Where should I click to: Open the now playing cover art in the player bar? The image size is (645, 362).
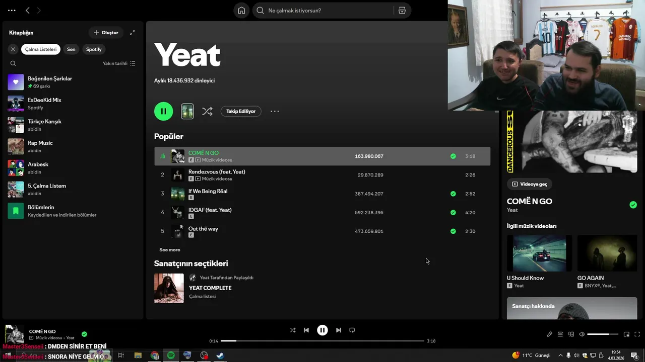pos(14,334)
